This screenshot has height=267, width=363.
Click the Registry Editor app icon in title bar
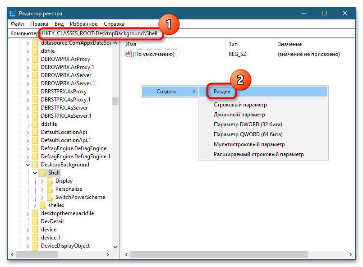(x=13, y=13)
